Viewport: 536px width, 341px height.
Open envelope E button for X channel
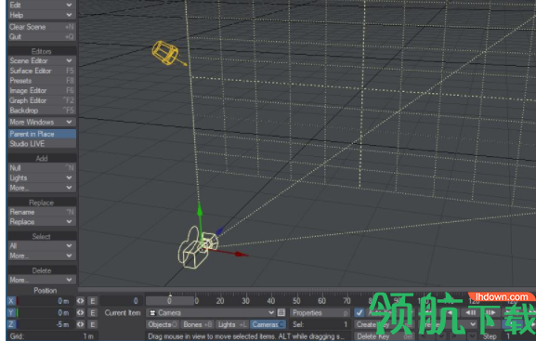coord(92,301)
